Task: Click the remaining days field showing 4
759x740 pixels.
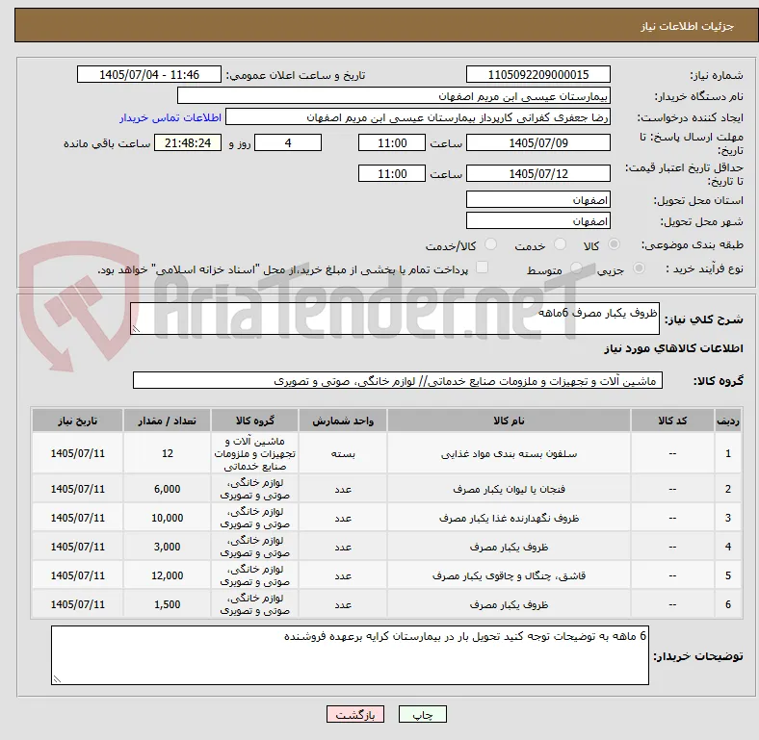Action: [x=288, y=142]
